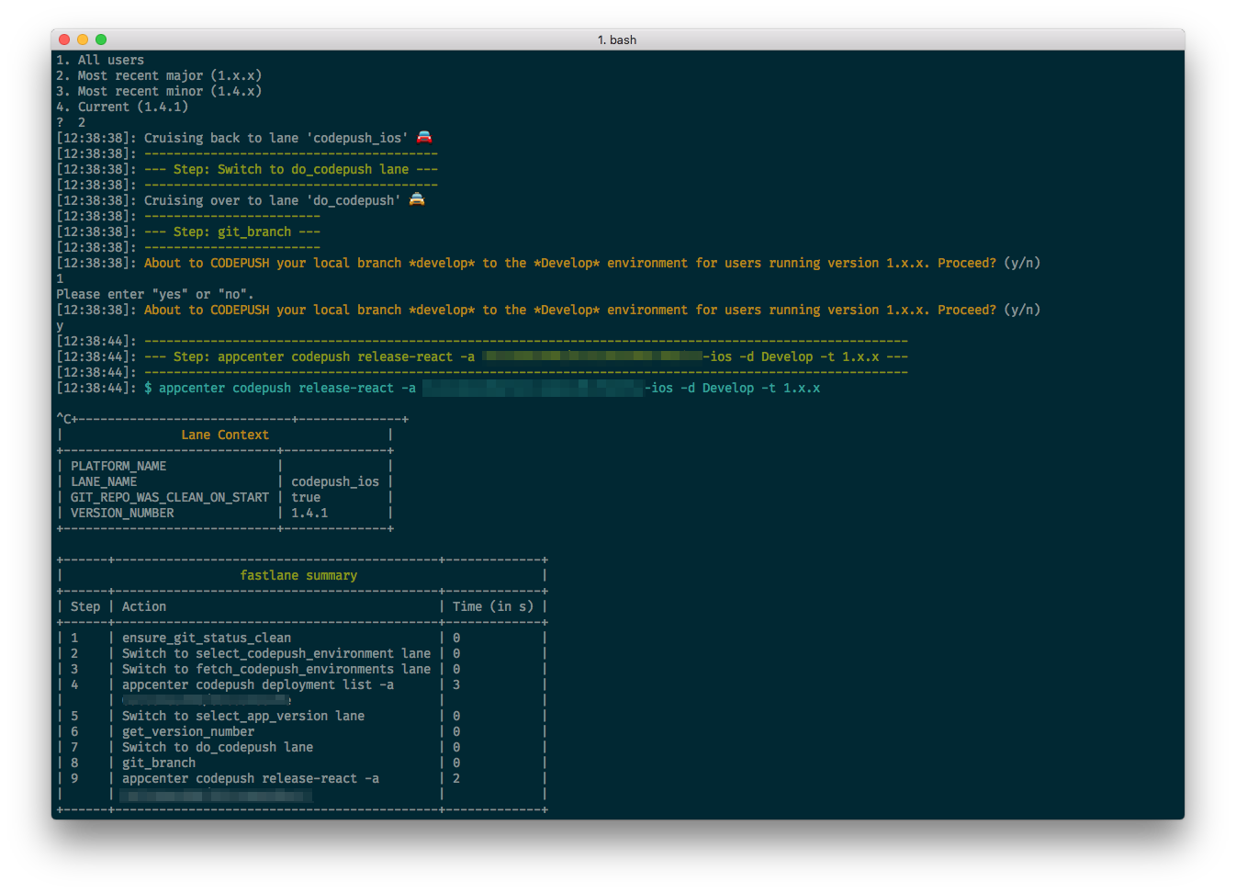Click 'Please enter "yes" or "no".' message
1236x893 pixels.
click(155, 294)
